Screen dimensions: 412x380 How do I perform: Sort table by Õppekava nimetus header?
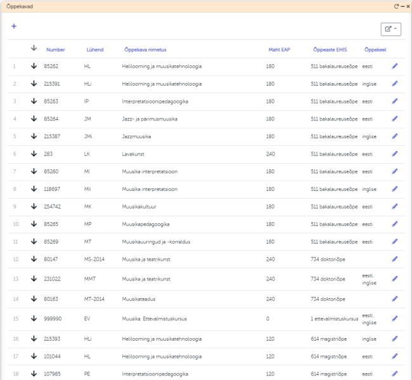(145, 50)
